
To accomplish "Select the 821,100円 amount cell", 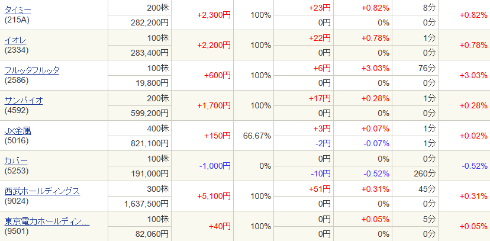I will click(150, 143).
